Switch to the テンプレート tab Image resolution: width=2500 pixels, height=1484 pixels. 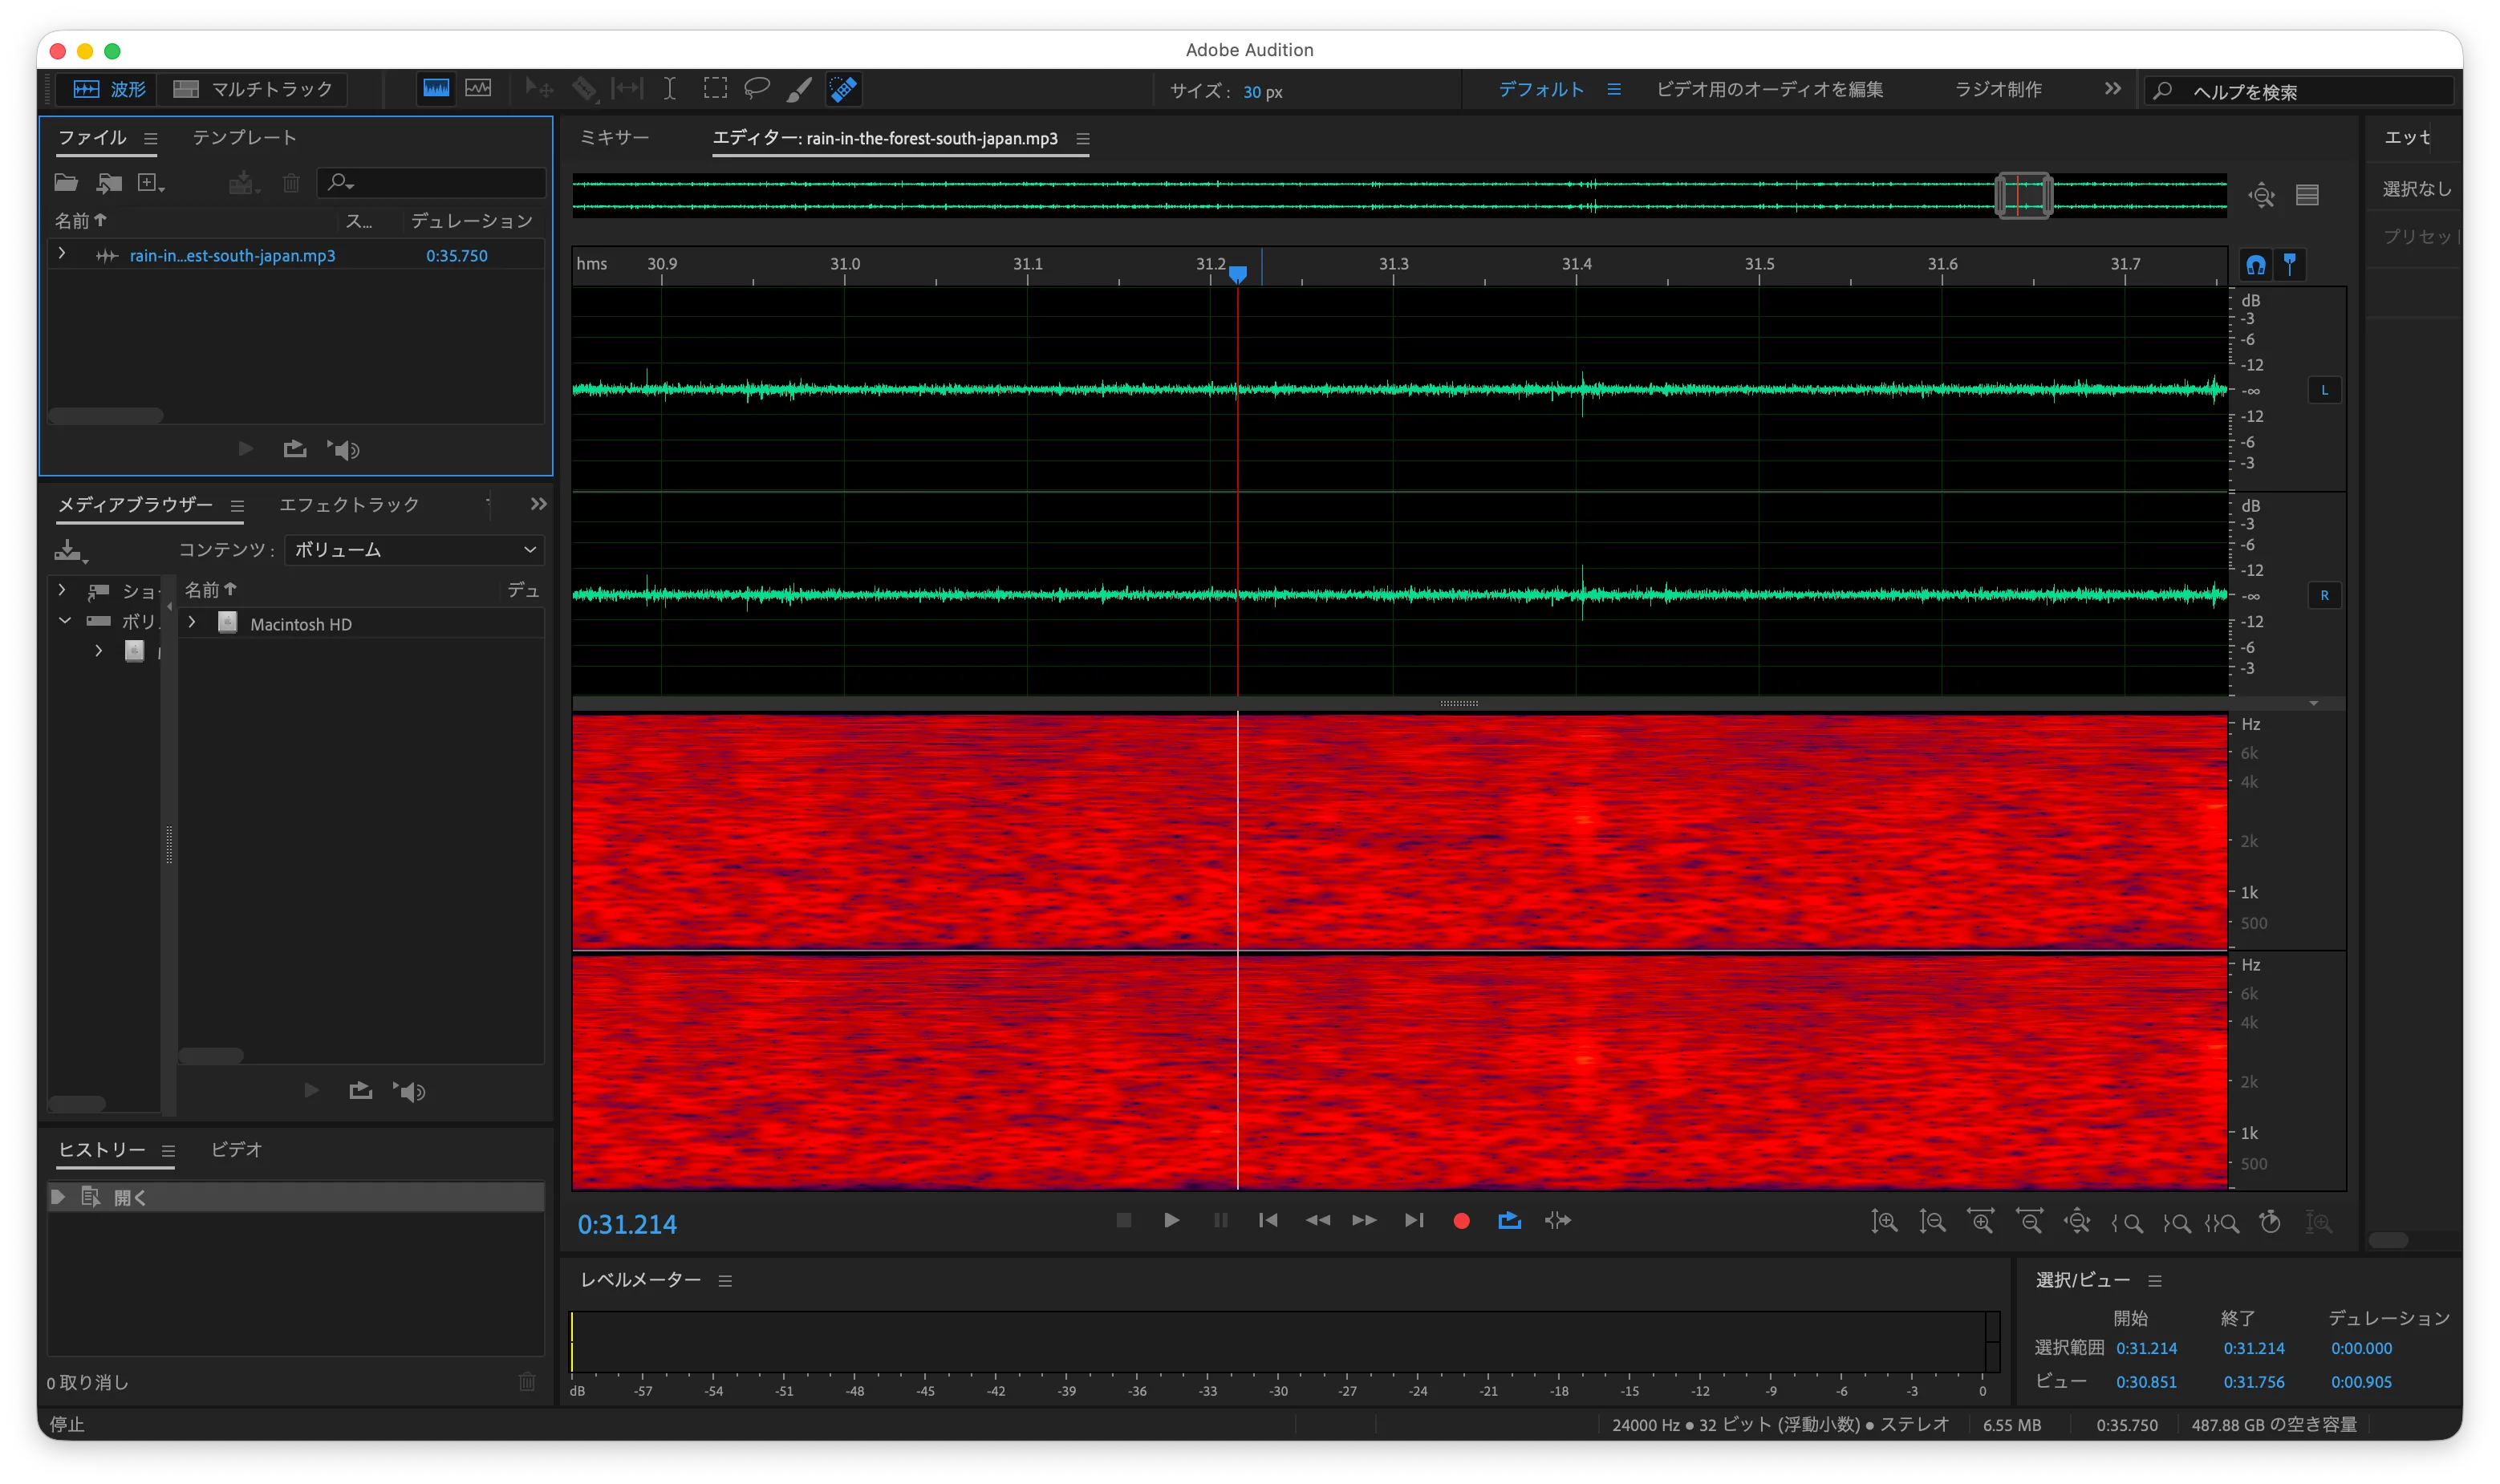click(244, 138)
